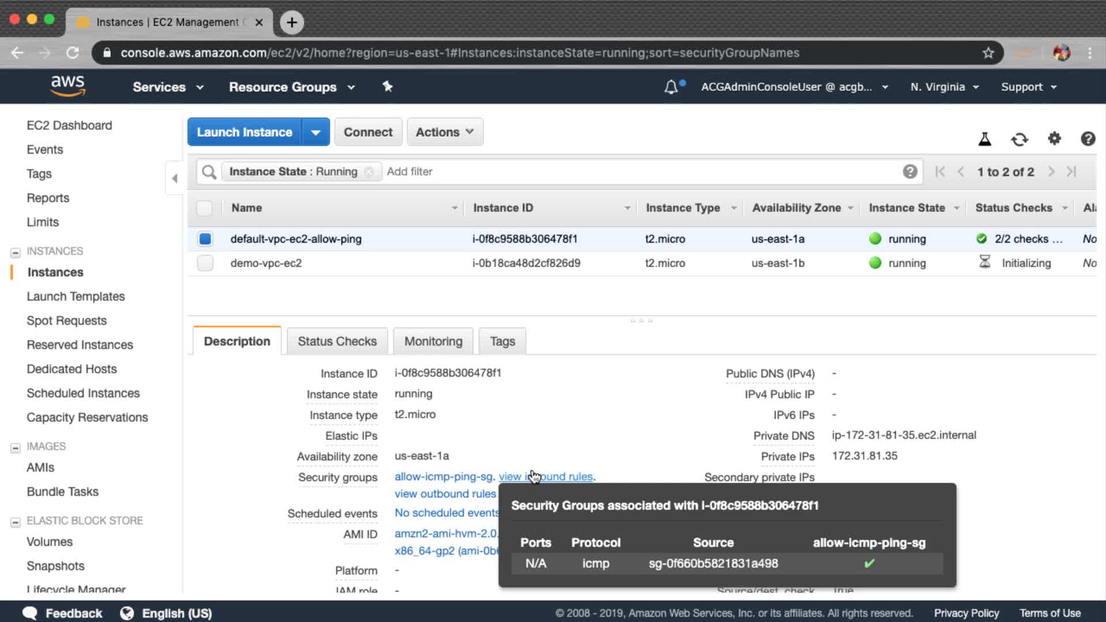
Task: Click the Add filter search field
Action: click(634, 172)
